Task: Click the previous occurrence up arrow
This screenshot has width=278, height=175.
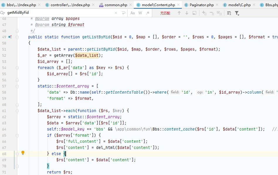Action: [x=179, y=13]
